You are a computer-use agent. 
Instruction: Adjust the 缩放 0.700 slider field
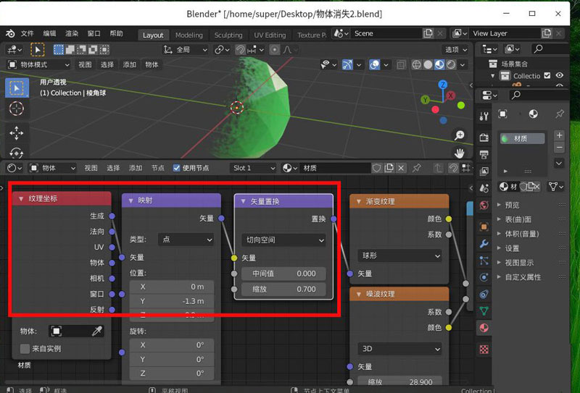coord(283,290)
